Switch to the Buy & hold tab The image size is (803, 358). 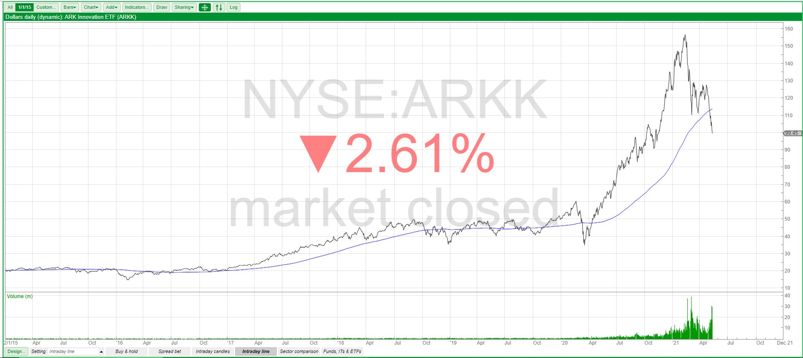(x=127, y=351)
